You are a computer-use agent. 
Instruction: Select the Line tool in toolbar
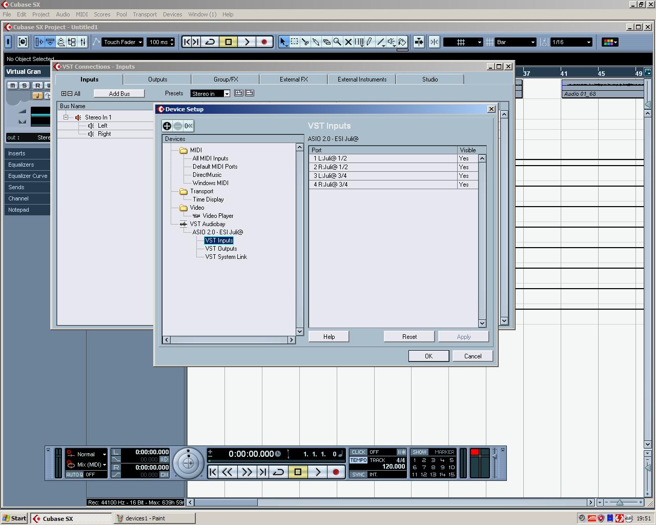(381, 42)
